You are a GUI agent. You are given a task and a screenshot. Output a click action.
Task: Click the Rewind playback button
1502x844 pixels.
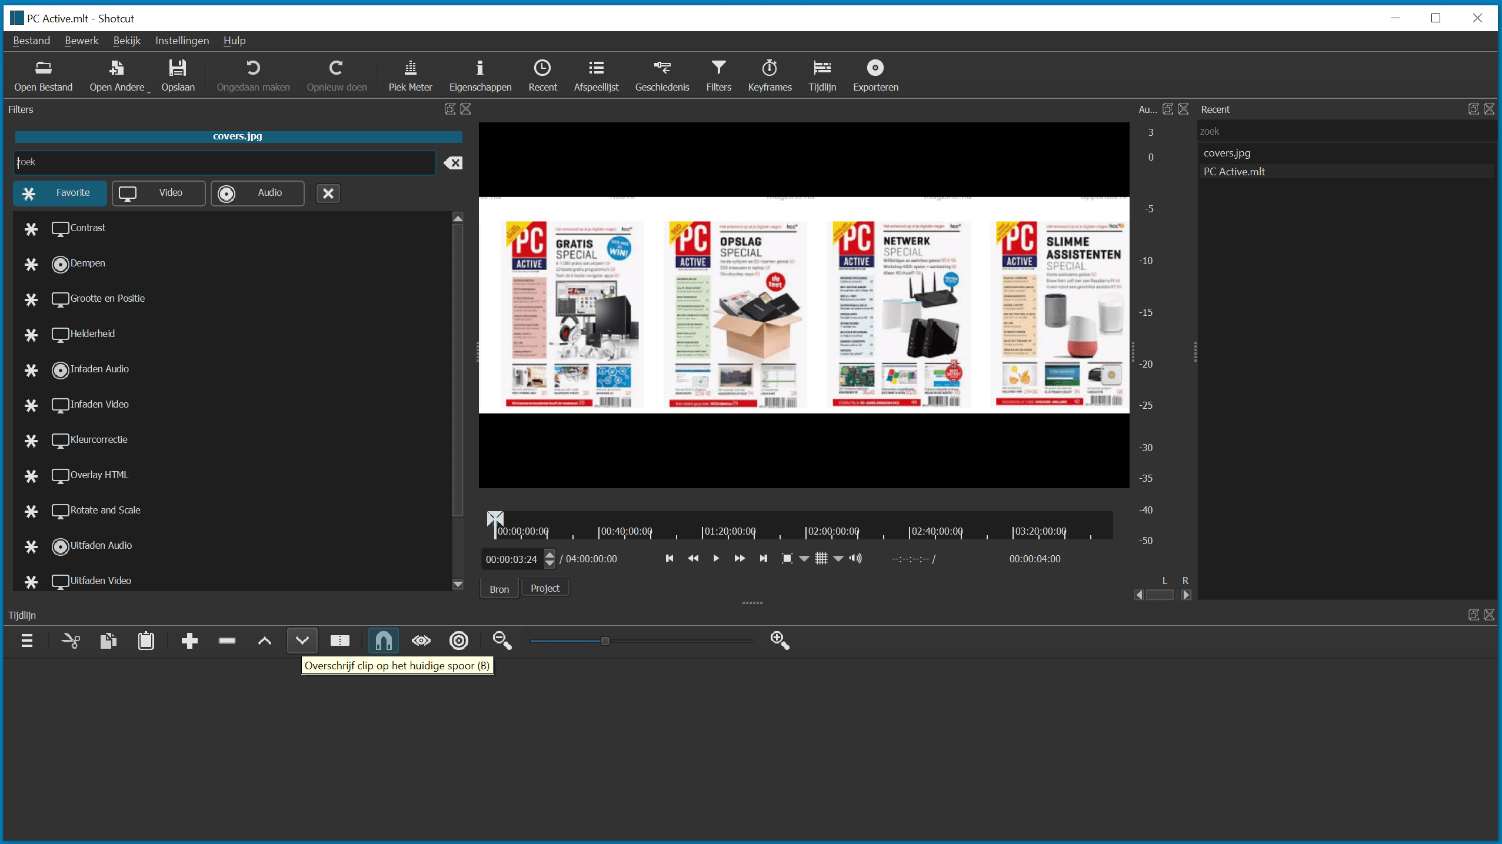click(x=692, y=558)
